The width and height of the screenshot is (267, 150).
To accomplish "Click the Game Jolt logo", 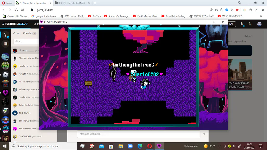I will [15, 24].
